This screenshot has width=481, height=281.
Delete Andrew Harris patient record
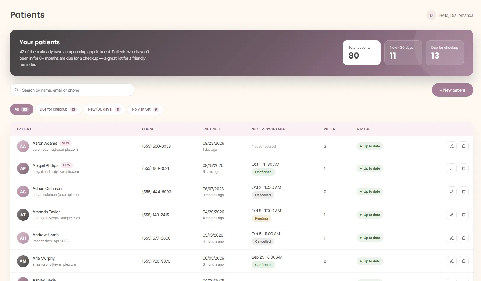click(x=464, y=238)
